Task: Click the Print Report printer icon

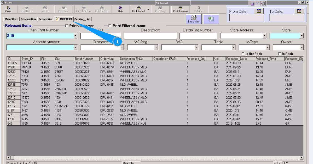Action: (x=139, y=8)
